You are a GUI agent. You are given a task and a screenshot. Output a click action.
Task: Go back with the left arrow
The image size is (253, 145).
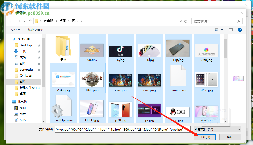coord(11,21)
